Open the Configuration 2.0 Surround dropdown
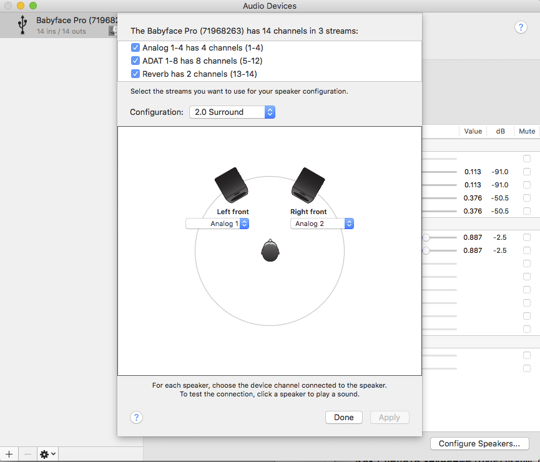Image resolution: width=540 pixels, height=462 pixels. point(232,112)
